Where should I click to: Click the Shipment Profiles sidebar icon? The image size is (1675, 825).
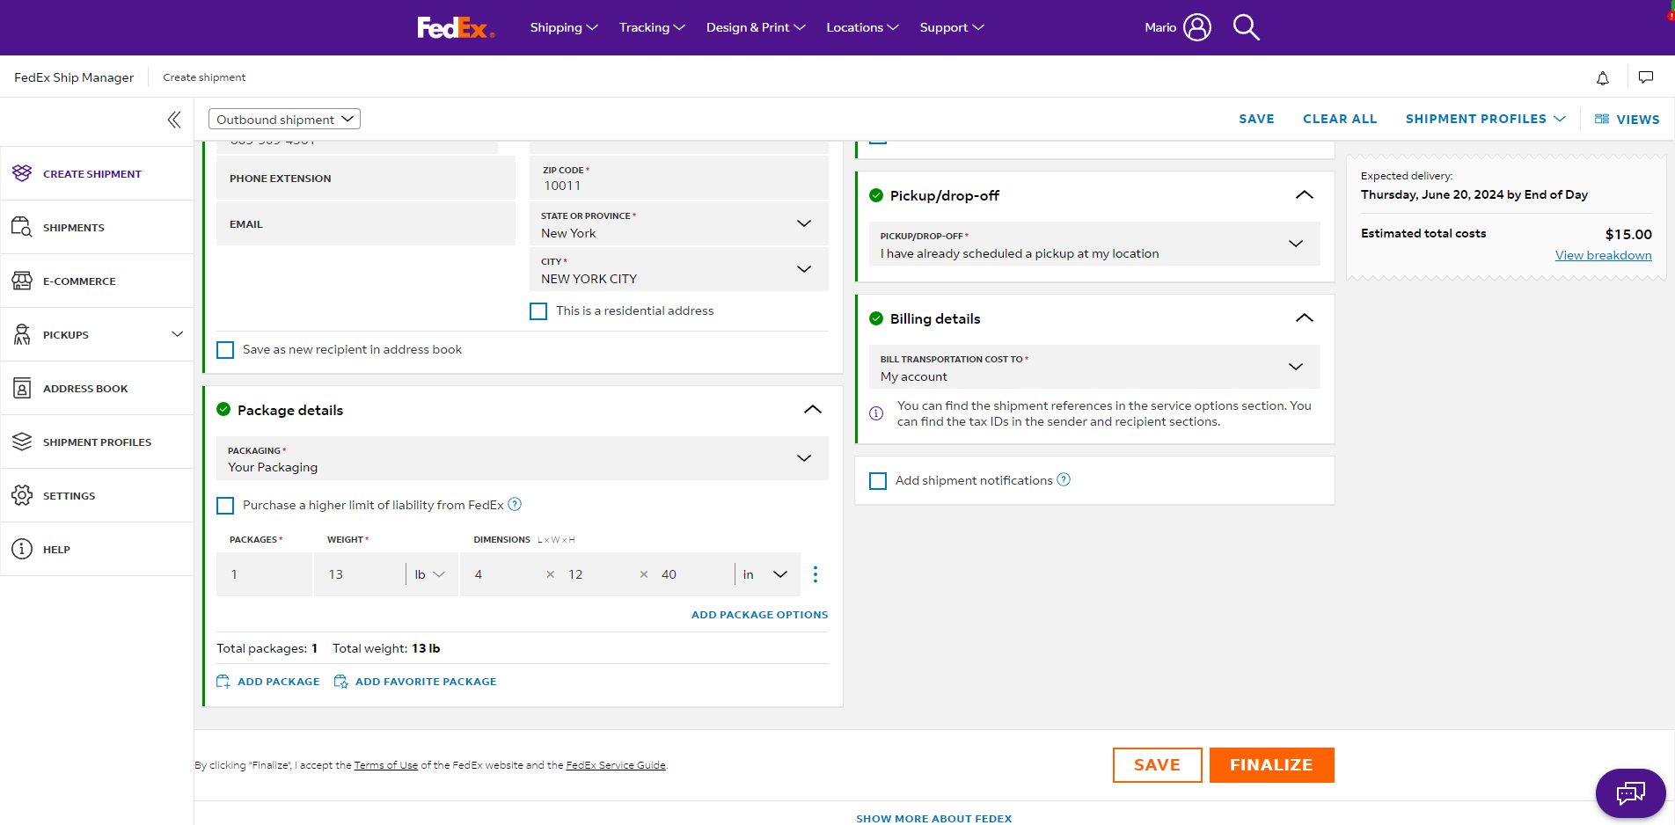[22, 442]
